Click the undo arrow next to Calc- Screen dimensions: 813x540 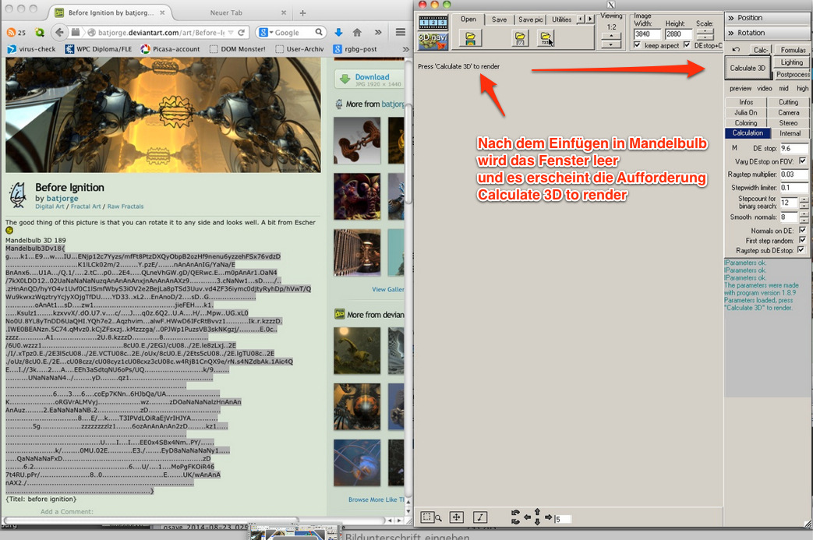[x=736, y=50]
